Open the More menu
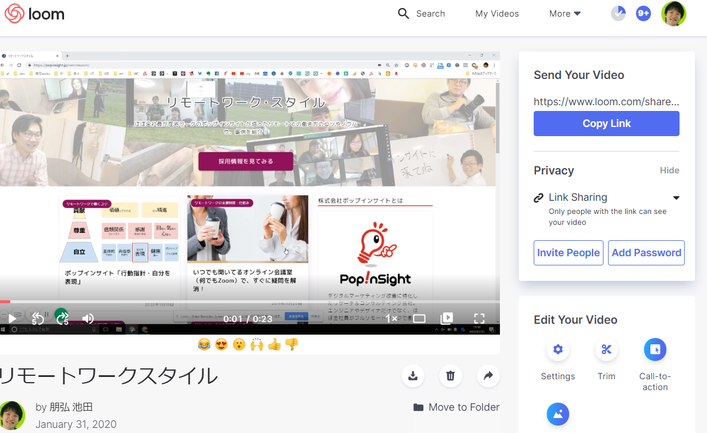707x433 pixels. coord(565,14)
